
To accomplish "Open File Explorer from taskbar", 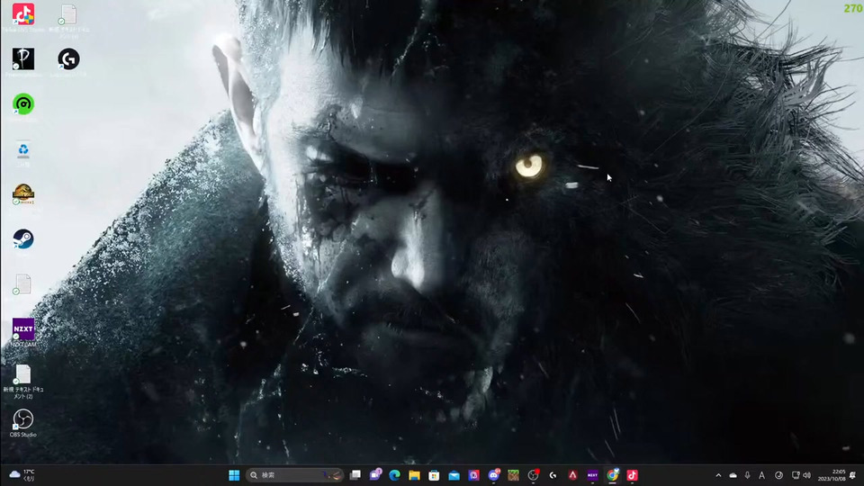I will 414,475.
